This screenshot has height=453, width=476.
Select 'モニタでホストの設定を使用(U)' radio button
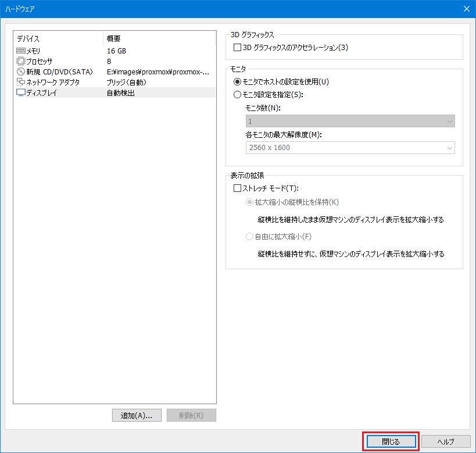(x=237, y=82)
